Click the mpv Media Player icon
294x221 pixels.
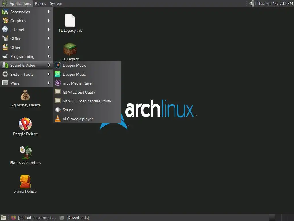(57, 83)
